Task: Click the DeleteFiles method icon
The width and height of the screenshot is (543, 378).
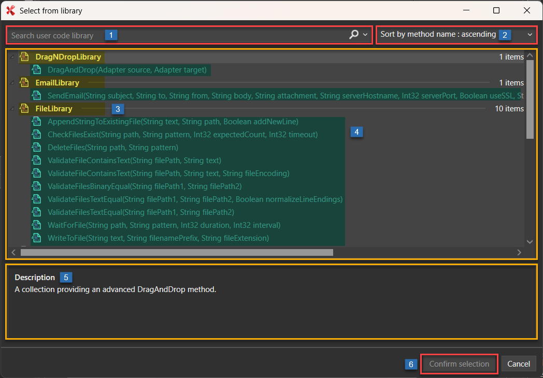Action: 36,148
